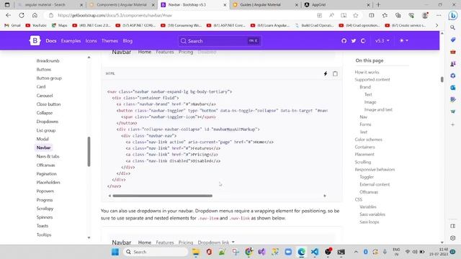Open the Windows Start menu

(x=115, y=252)
